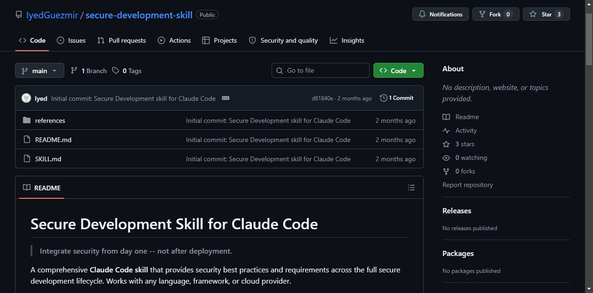Image resolution: width=593 pixels, height=293 pixels.
Task: Click the bell icon in Notifications button
Action: (x=422, y=15)
